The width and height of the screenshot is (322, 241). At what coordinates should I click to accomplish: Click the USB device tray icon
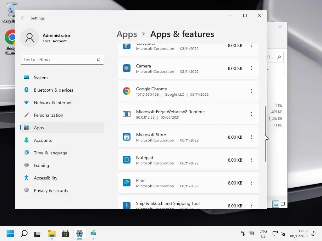pyautogui.click(x=242, y=233)
